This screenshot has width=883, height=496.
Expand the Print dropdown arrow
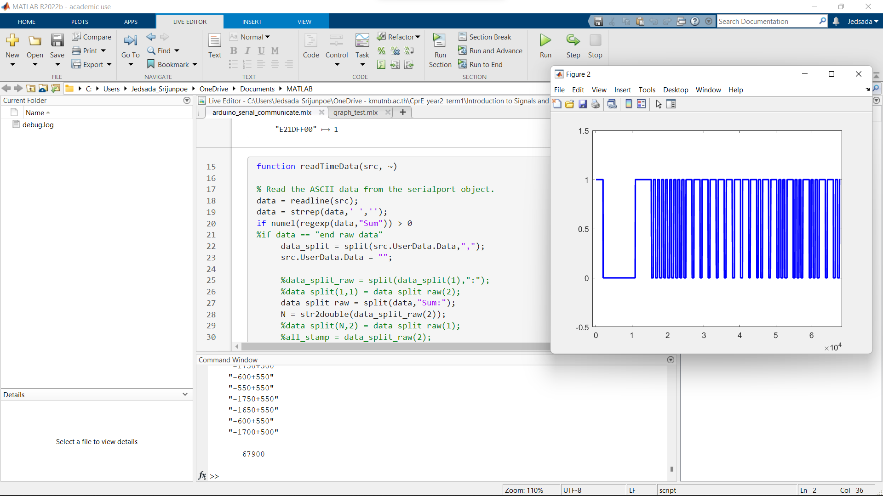[103, 51]
